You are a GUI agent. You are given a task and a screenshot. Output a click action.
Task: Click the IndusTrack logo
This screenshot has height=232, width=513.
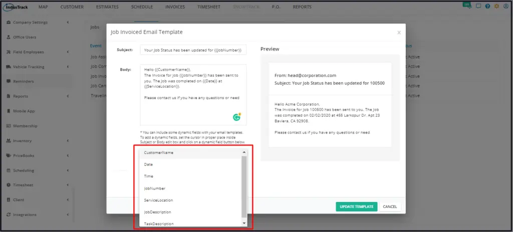click(x=17, y=6)
